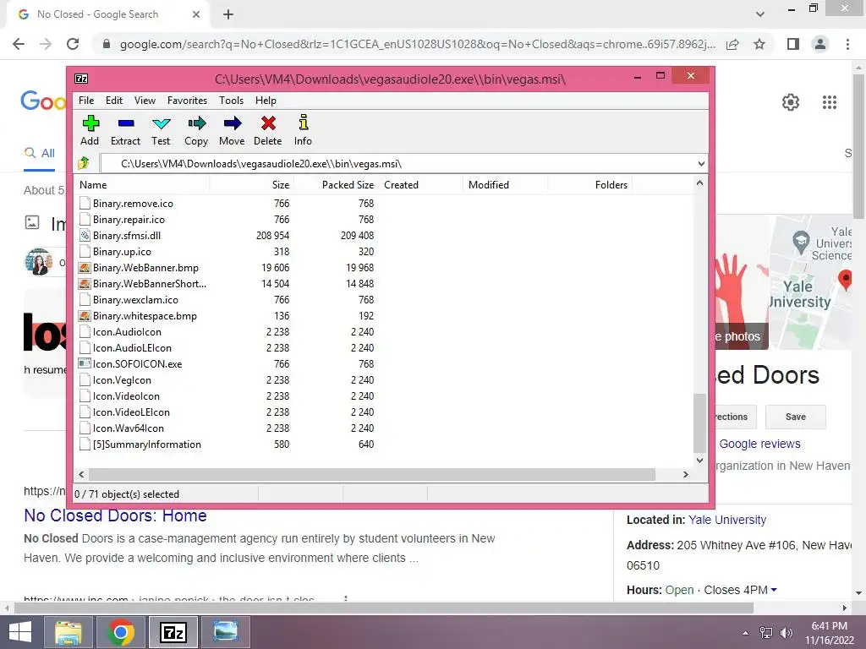
Task: Expand the 7-Zip address path dropdown
Action: pyautogui.click(x=701, y=164)
